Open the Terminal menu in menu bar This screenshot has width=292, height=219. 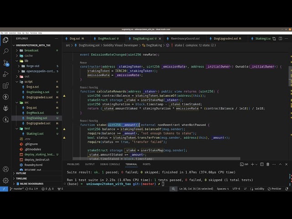click(33, 33)
